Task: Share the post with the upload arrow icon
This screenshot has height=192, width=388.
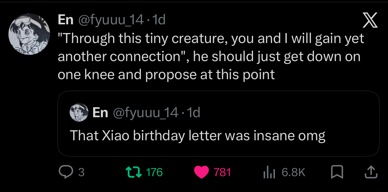Action: pos(370,172)
